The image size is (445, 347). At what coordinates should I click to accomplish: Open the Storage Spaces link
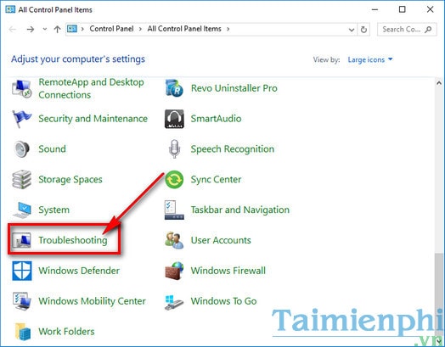pos(70,180)
